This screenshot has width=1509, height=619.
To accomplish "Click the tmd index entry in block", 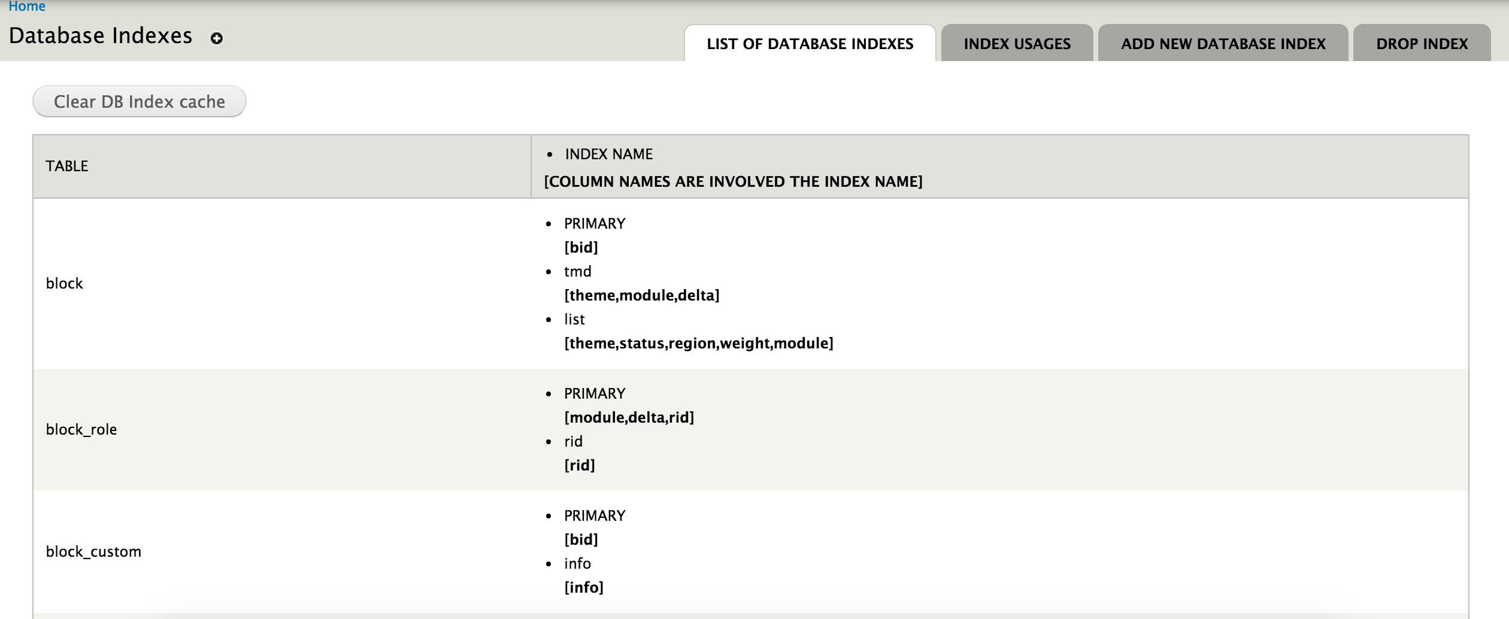I will (x=577, y=271).
